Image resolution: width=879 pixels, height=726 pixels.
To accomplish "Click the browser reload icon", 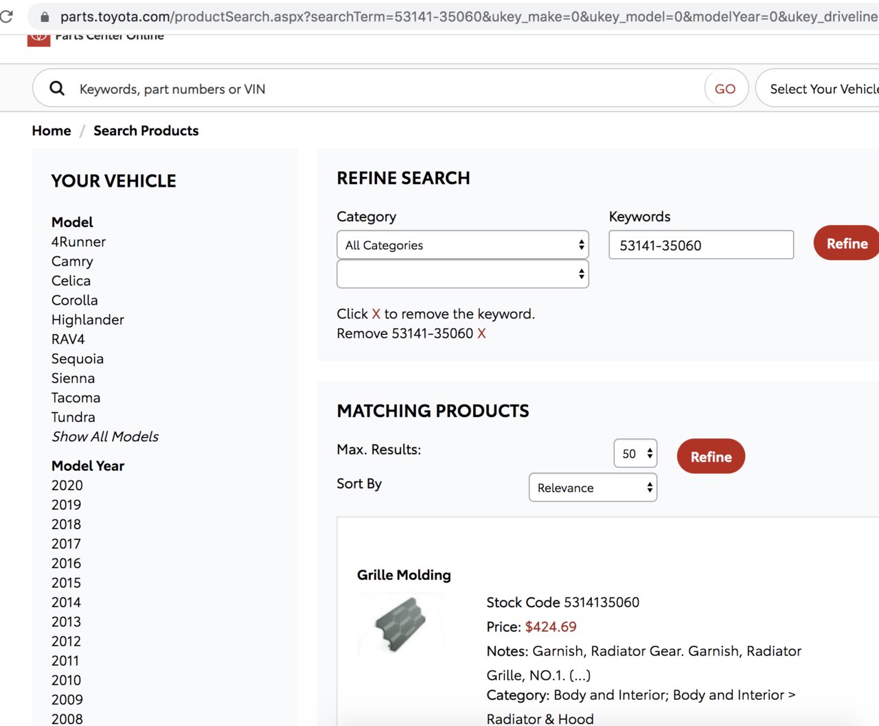I will point(5,16).
